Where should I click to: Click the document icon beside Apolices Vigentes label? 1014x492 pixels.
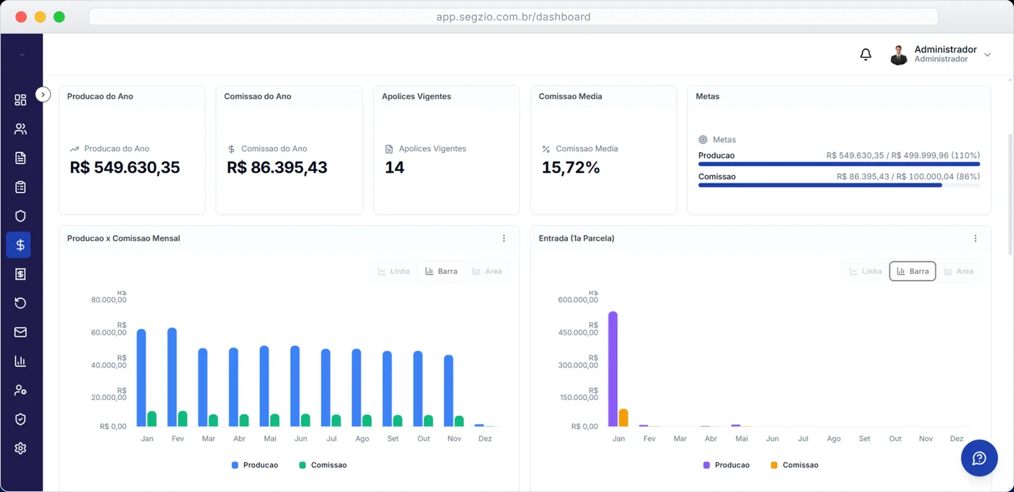point(389,149)
